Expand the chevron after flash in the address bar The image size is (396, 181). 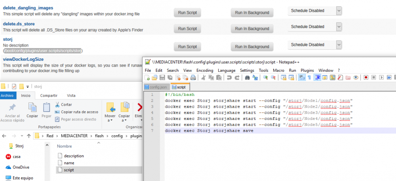108,136
